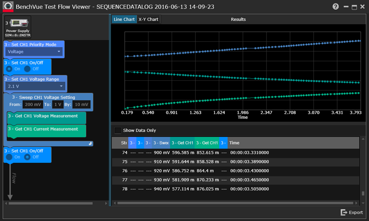Viewport: 369px width, 221px height.
Task: Select Off in first Set CH1 On/Off block
Action: coord(27,69)
